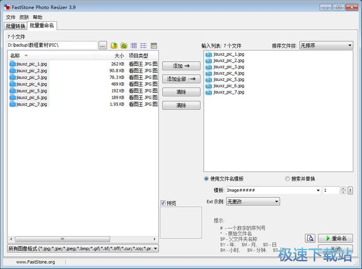Click the preview magnifier icon button

pos(310,238)
